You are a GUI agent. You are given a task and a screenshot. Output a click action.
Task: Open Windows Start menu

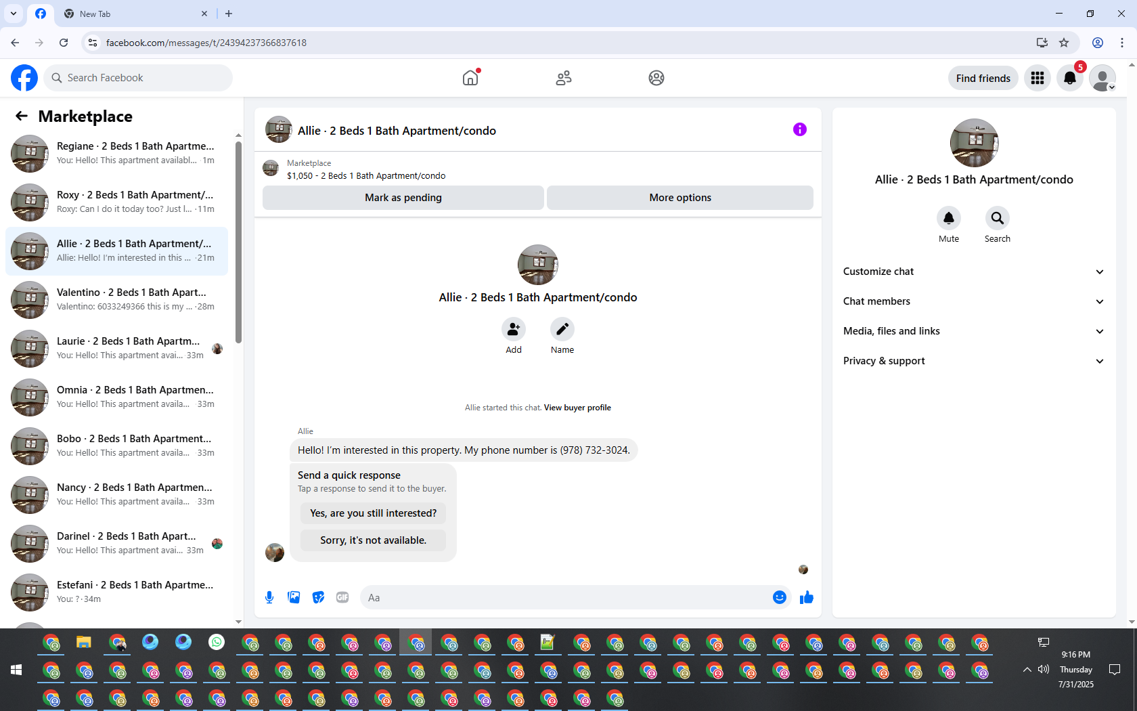(16, 670)
